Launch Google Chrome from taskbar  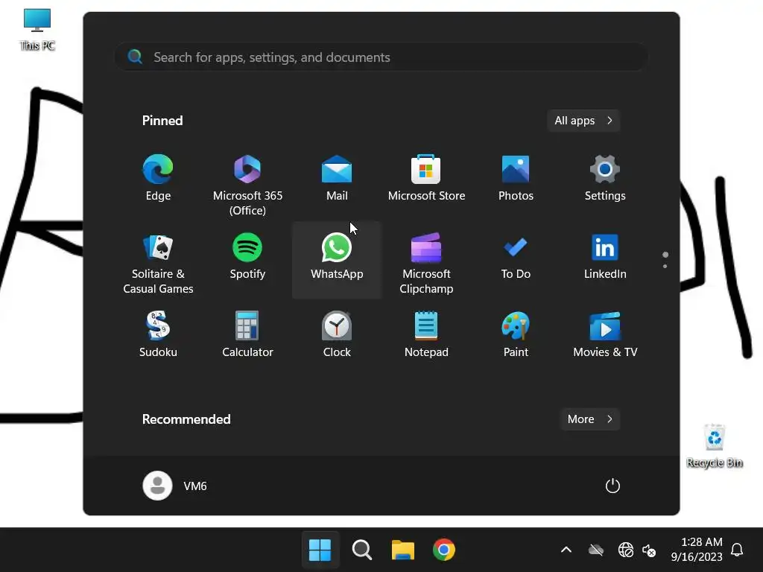444,550
